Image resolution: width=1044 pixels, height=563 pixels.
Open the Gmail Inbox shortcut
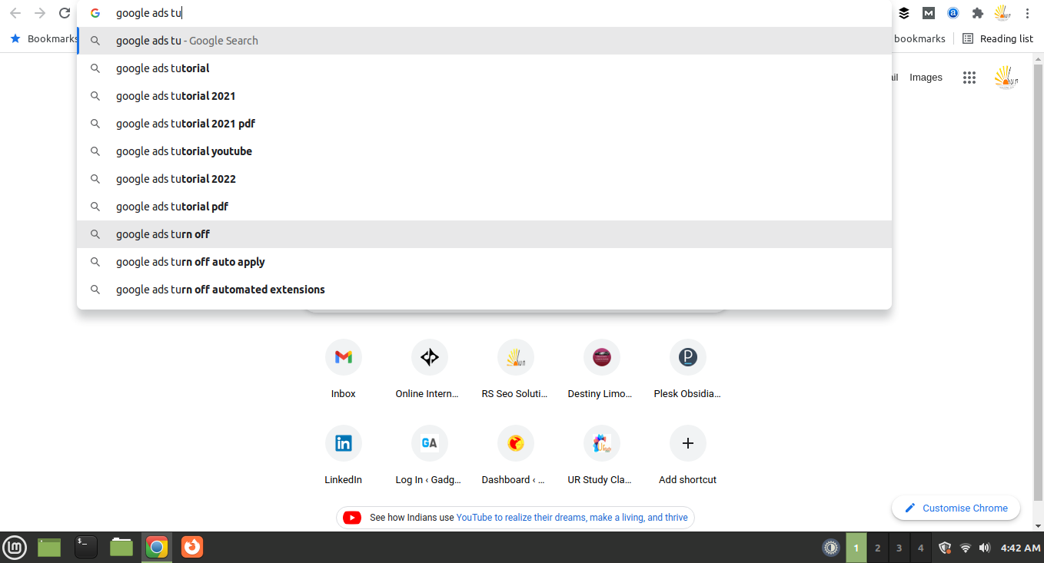(x=344, y=370)
